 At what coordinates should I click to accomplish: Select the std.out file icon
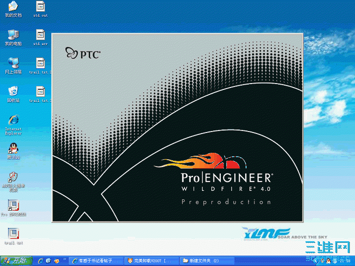(x=40, y=9)
